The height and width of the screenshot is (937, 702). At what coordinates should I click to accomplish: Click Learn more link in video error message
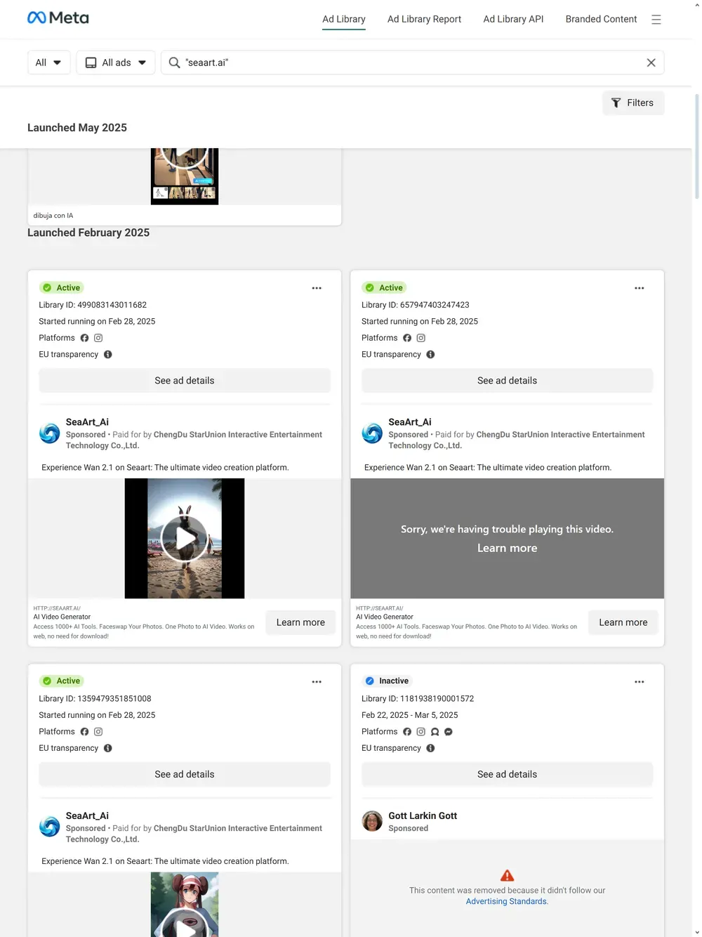[x=507, y=548]
